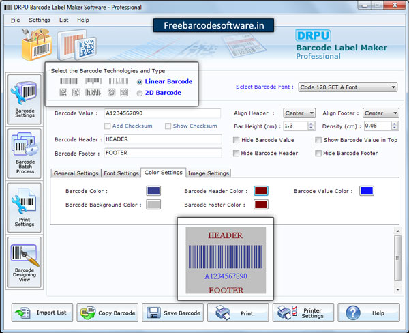The width and height of the screenshot is (409, 333).
Task: Open Barcode Designing View panel
Action: tap(25, 262)
